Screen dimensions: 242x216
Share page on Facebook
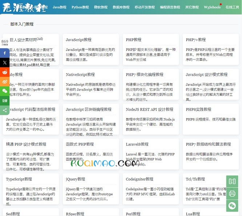point(5,53)
